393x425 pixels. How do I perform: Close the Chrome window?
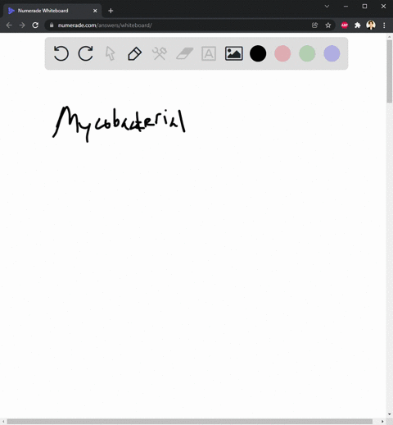point(383,6)
